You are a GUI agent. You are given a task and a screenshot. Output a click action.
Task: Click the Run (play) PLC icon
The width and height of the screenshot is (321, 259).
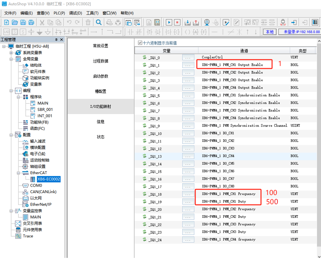pos(169,22)
